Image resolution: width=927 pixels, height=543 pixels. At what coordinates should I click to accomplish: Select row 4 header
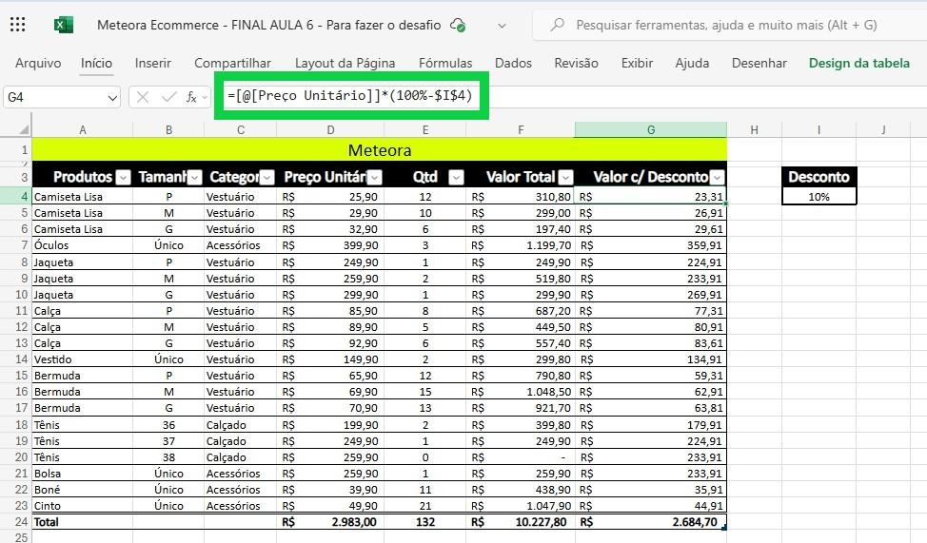15,196
